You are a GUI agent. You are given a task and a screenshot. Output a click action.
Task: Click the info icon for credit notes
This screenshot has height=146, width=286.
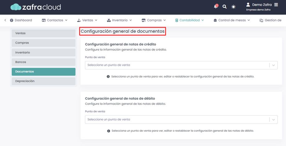[108, 77]
